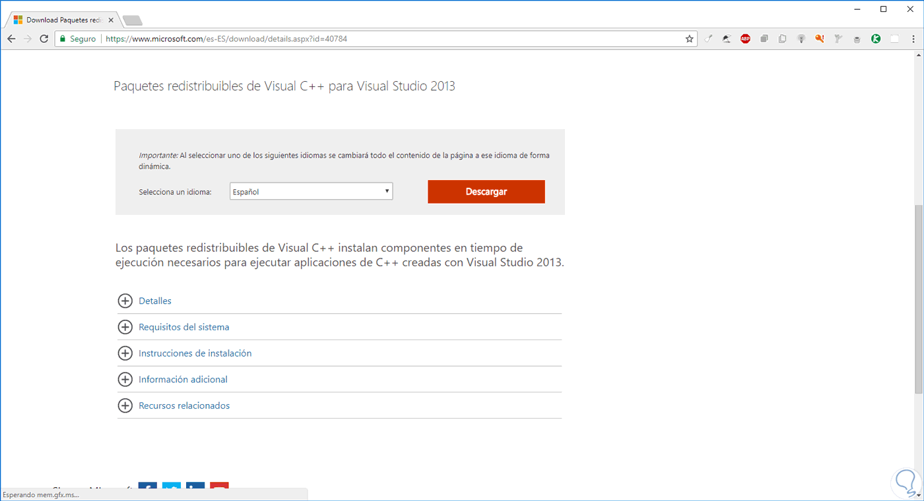This screenshot has height=501, width=924.
Task: Click the vertical scrollbar thumb
Action: click(919, 300)
